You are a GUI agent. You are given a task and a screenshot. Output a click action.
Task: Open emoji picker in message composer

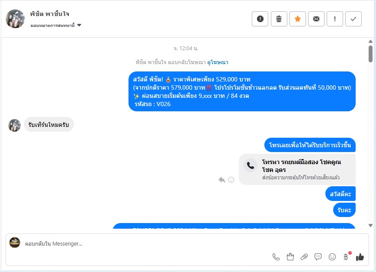pos(332,257)
